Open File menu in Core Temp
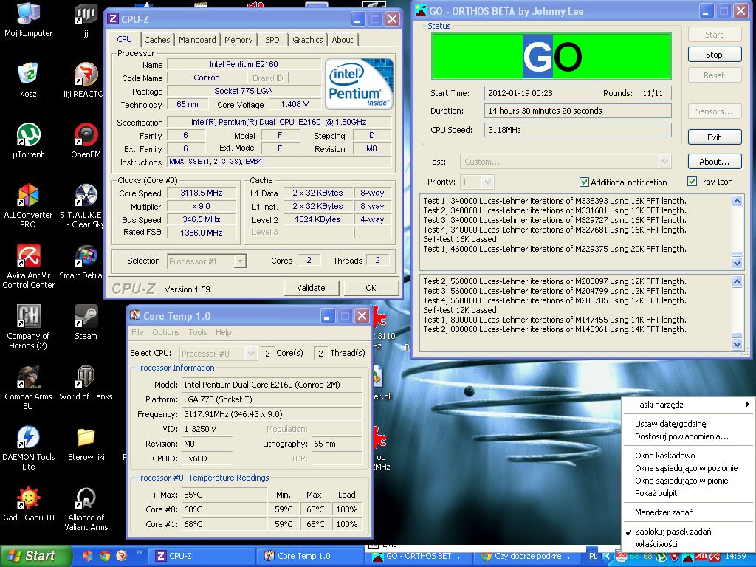Viewport: 756px width, 567px height. pos(137,332)
